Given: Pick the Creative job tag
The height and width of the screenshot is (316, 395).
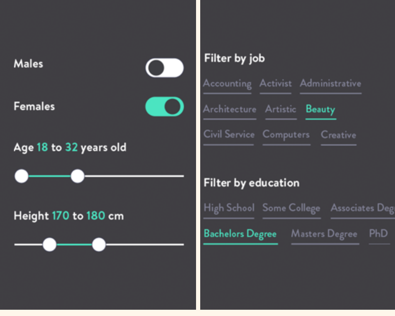Looking at the screenshot, I should (x=338, y=135).
